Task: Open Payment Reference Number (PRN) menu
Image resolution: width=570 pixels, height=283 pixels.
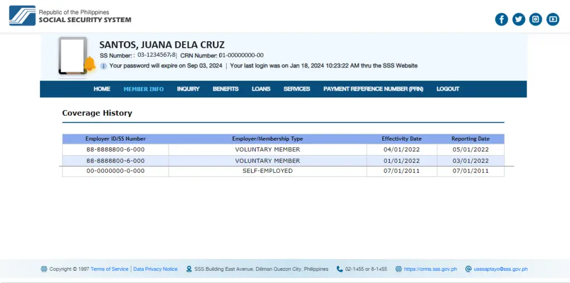Action: [x=373, y=89]
